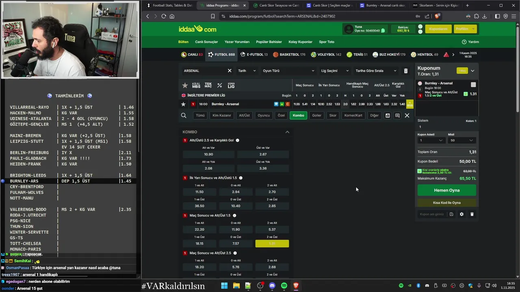Screen dimensions: 520x292
Task: Select the Korner/Kart market filter
Action: coord(353,116)
